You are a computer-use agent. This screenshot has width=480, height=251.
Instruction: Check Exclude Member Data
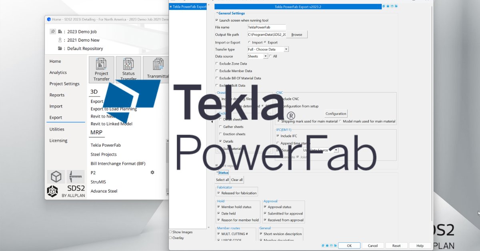[x=217, y=71]
